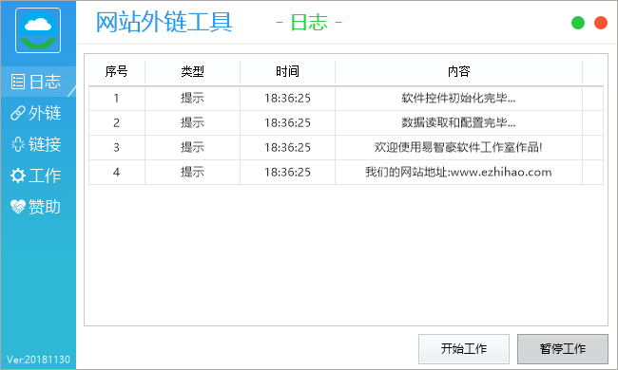Click sequence number 3 cell
The height and width of the screenshot is (370, 618).
tap(117, 147)
